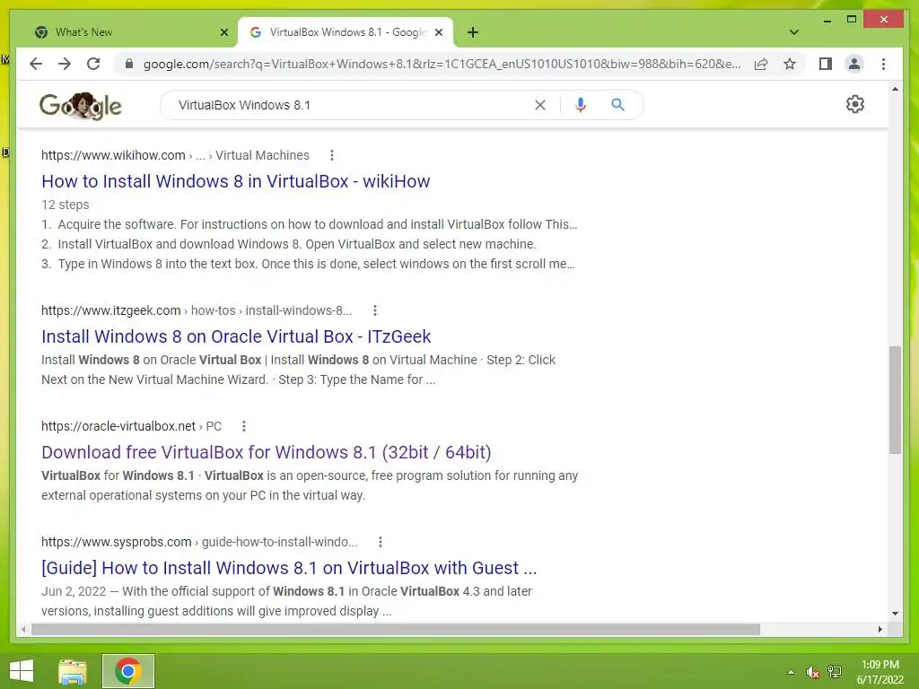Click the scroll left arrow
The width and height of the screenshot is (919, 689).
coord(22,629)
